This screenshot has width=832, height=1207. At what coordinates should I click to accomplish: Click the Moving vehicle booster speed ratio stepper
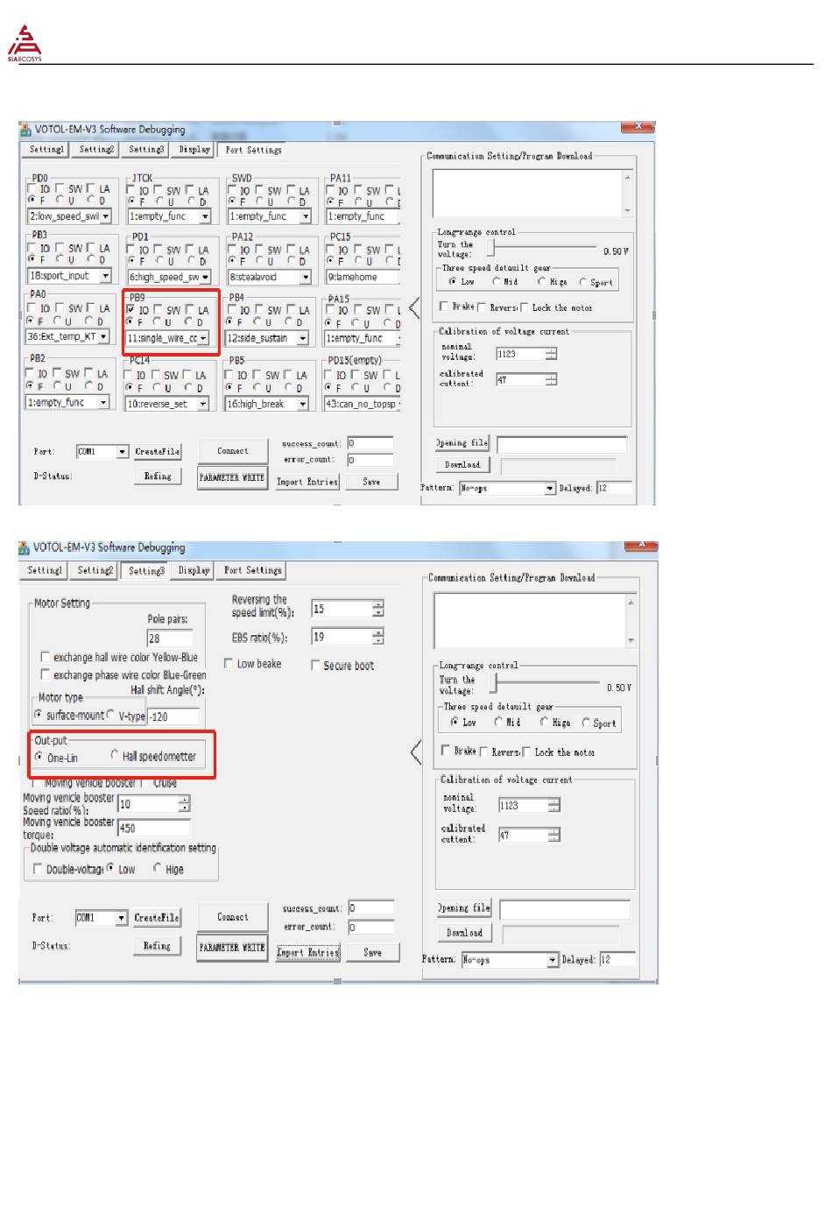click(184, 803)
